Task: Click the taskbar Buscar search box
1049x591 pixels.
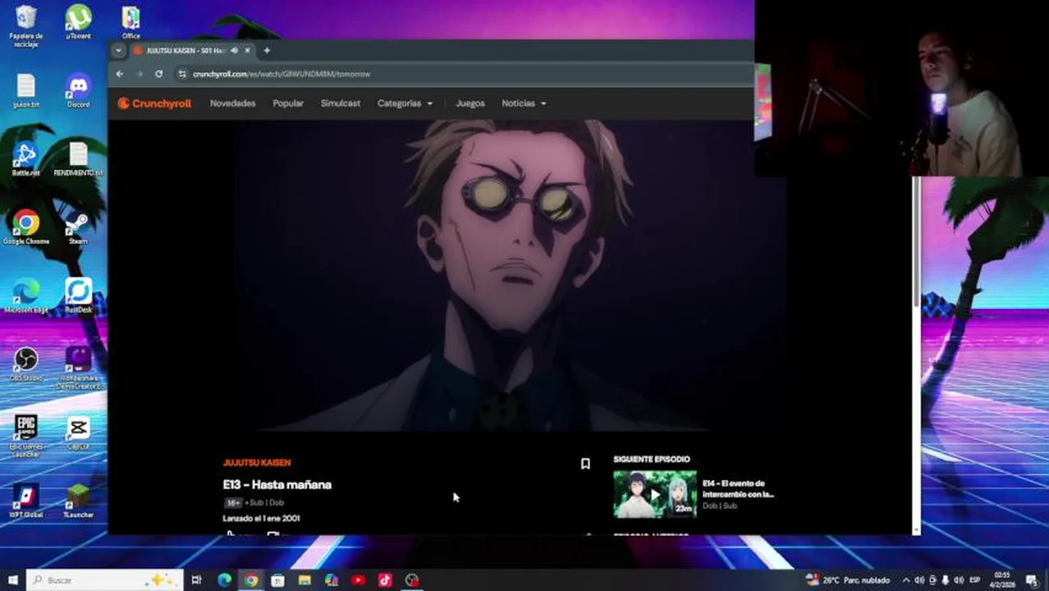Action: point(105,580)
